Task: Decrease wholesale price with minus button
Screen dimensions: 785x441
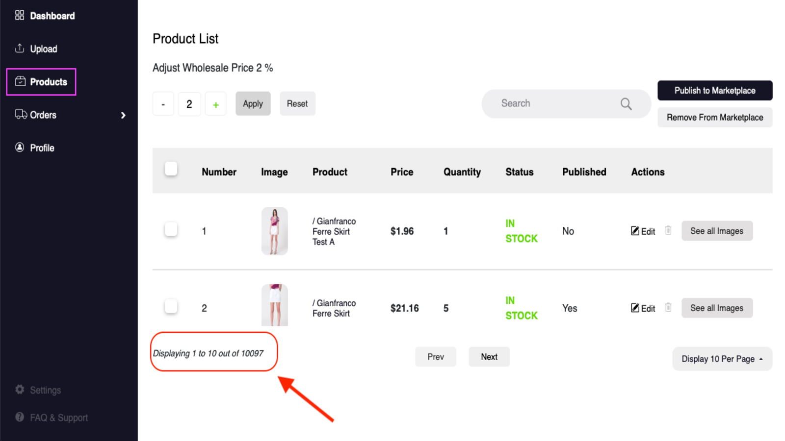Action: (x=163, y=104)
